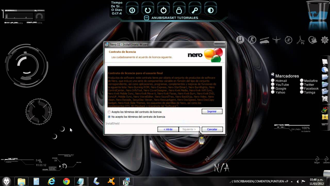The width and height of the screenshot is (330, 186).
Task: Click the Siguiente button in the wizard
Action: 189,129
